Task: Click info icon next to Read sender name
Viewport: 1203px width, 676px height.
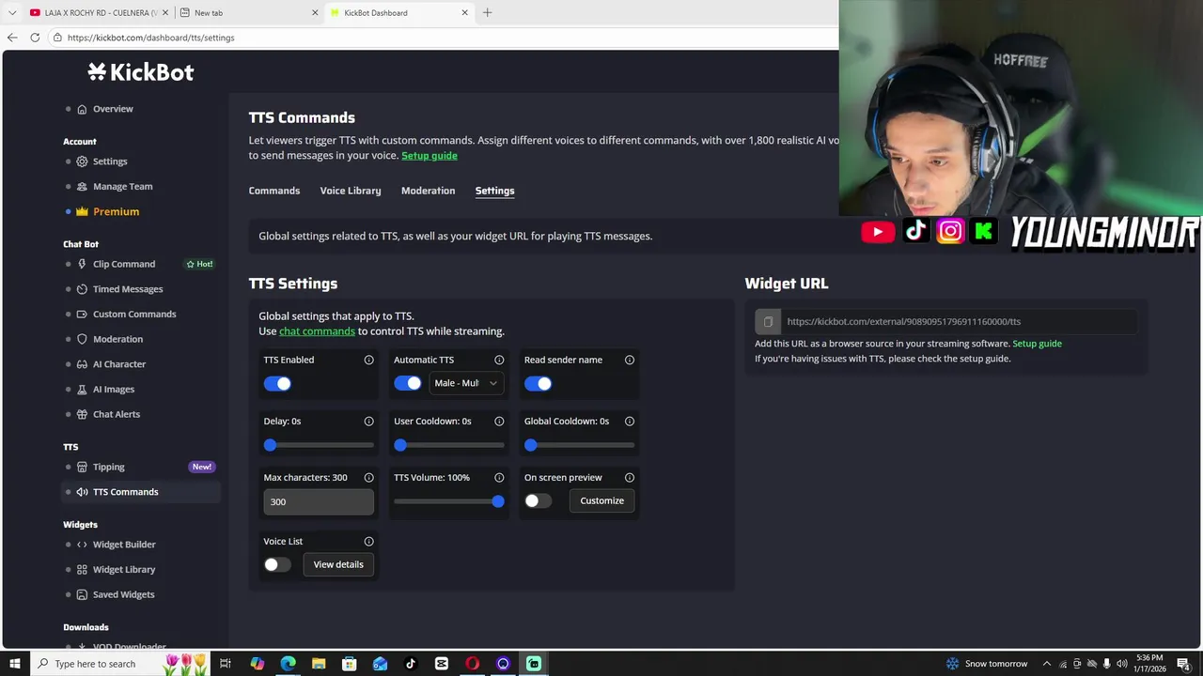Action: [630, 360]
